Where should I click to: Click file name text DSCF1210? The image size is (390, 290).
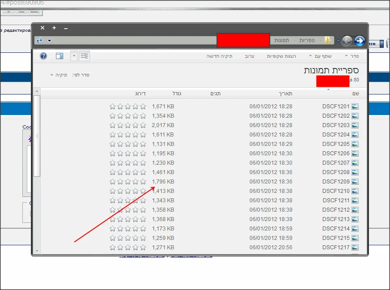click(x=336, y=191)
